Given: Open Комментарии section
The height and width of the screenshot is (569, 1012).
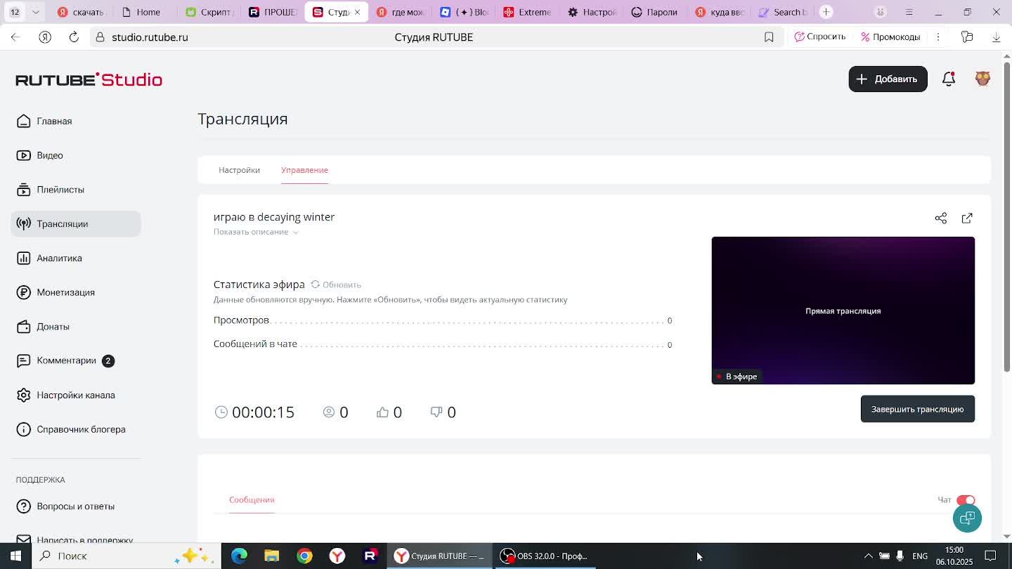Looking at the screenshot, I should click(76, 361).
